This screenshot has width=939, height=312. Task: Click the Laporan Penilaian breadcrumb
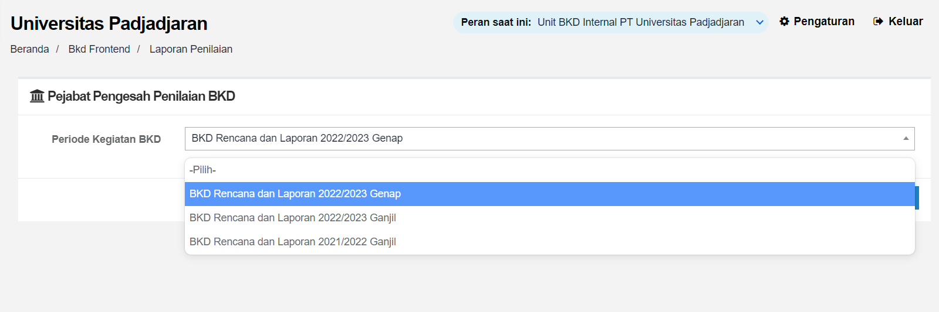click(x=191, y=49)
